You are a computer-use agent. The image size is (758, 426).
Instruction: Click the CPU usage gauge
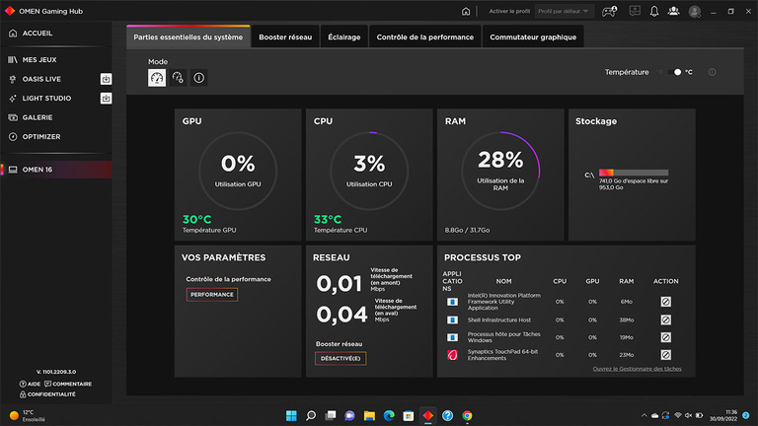coord(369,171)
